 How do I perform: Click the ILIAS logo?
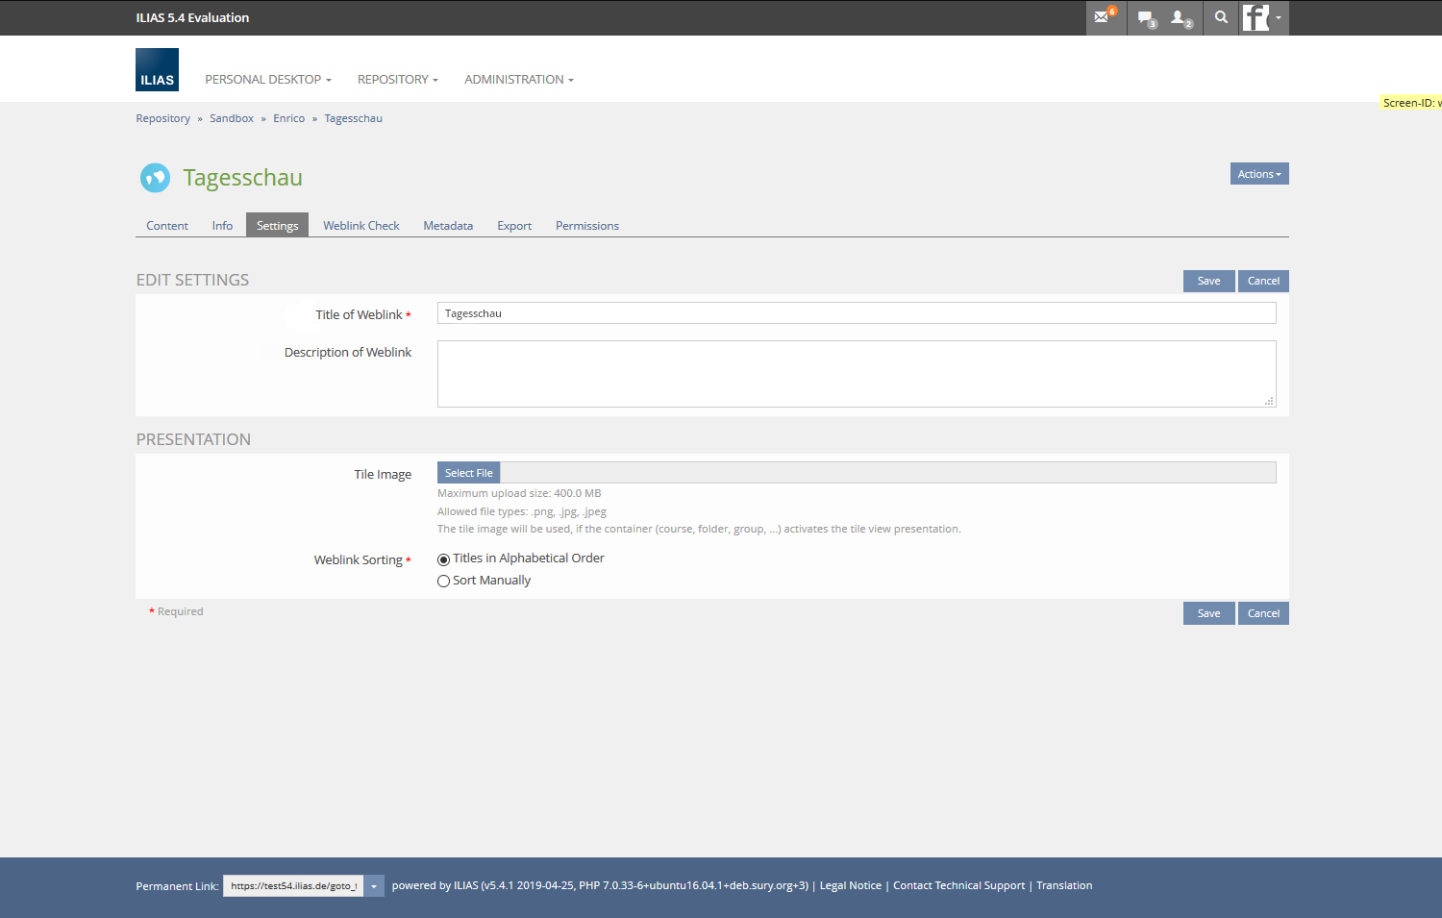point(157,70)
